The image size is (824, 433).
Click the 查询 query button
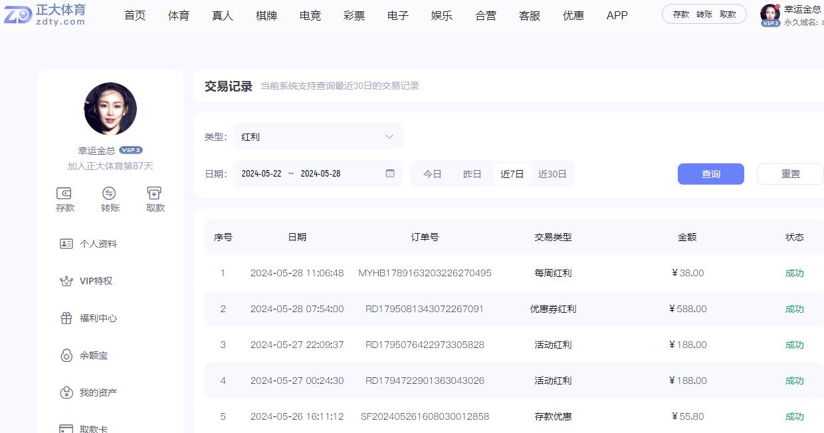point(710,173)
